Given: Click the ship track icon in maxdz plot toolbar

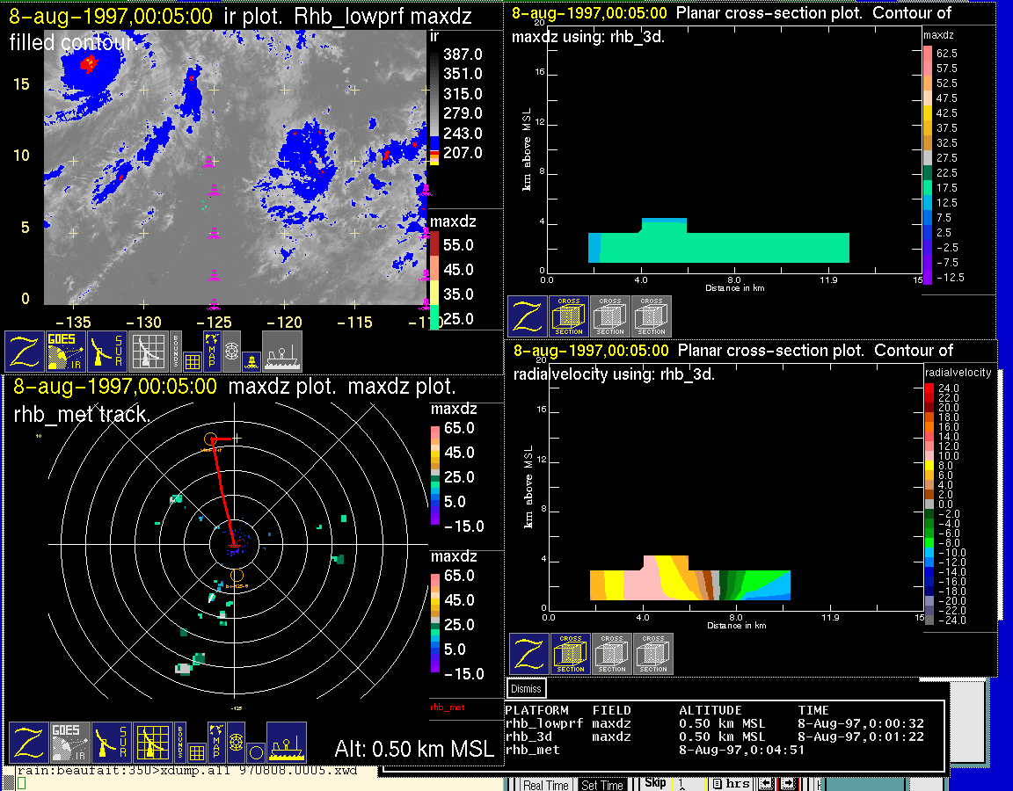Looking at the screenshot, I should click(x=286, y=744).
